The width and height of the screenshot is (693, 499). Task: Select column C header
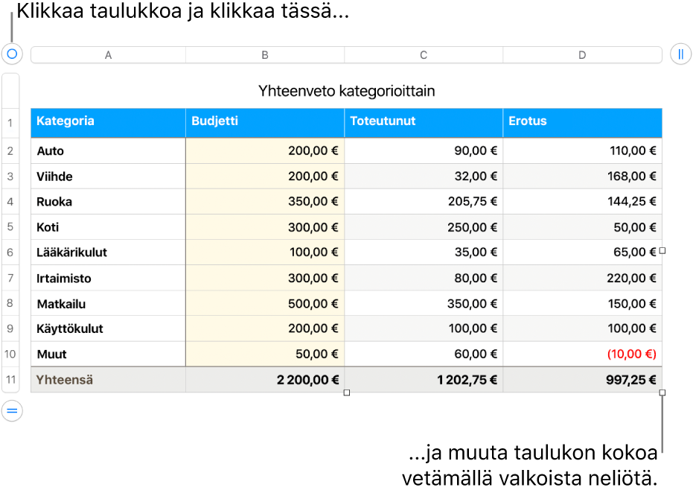[x=424, y=55]
